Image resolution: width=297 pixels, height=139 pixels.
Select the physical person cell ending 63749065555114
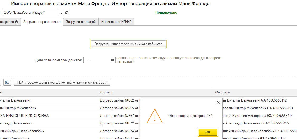(x=260, y=116)
